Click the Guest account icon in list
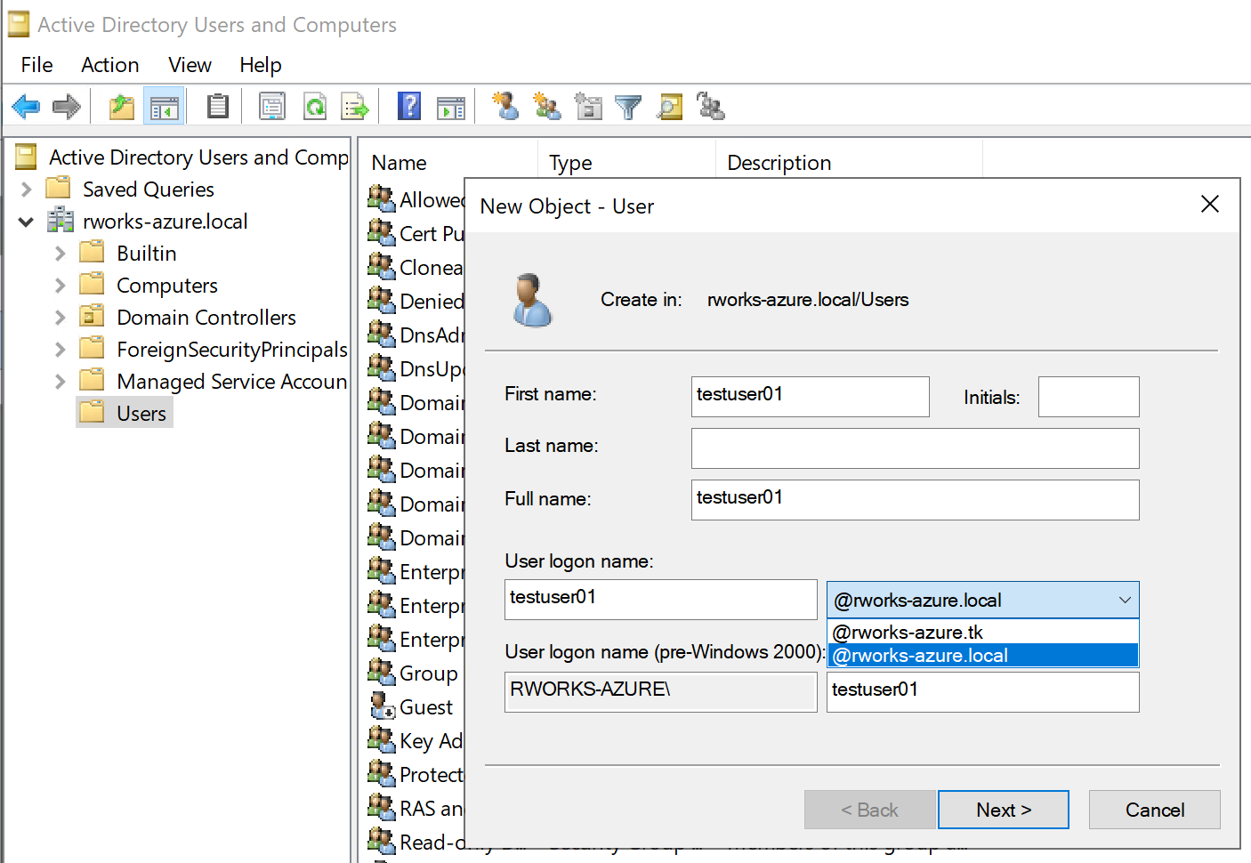Screen dimensions: 1251x863 [382, 706]
